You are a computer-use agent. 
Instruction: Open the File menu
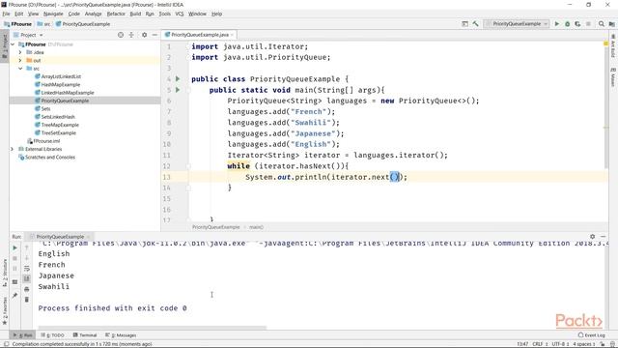(x=7, y=14)
